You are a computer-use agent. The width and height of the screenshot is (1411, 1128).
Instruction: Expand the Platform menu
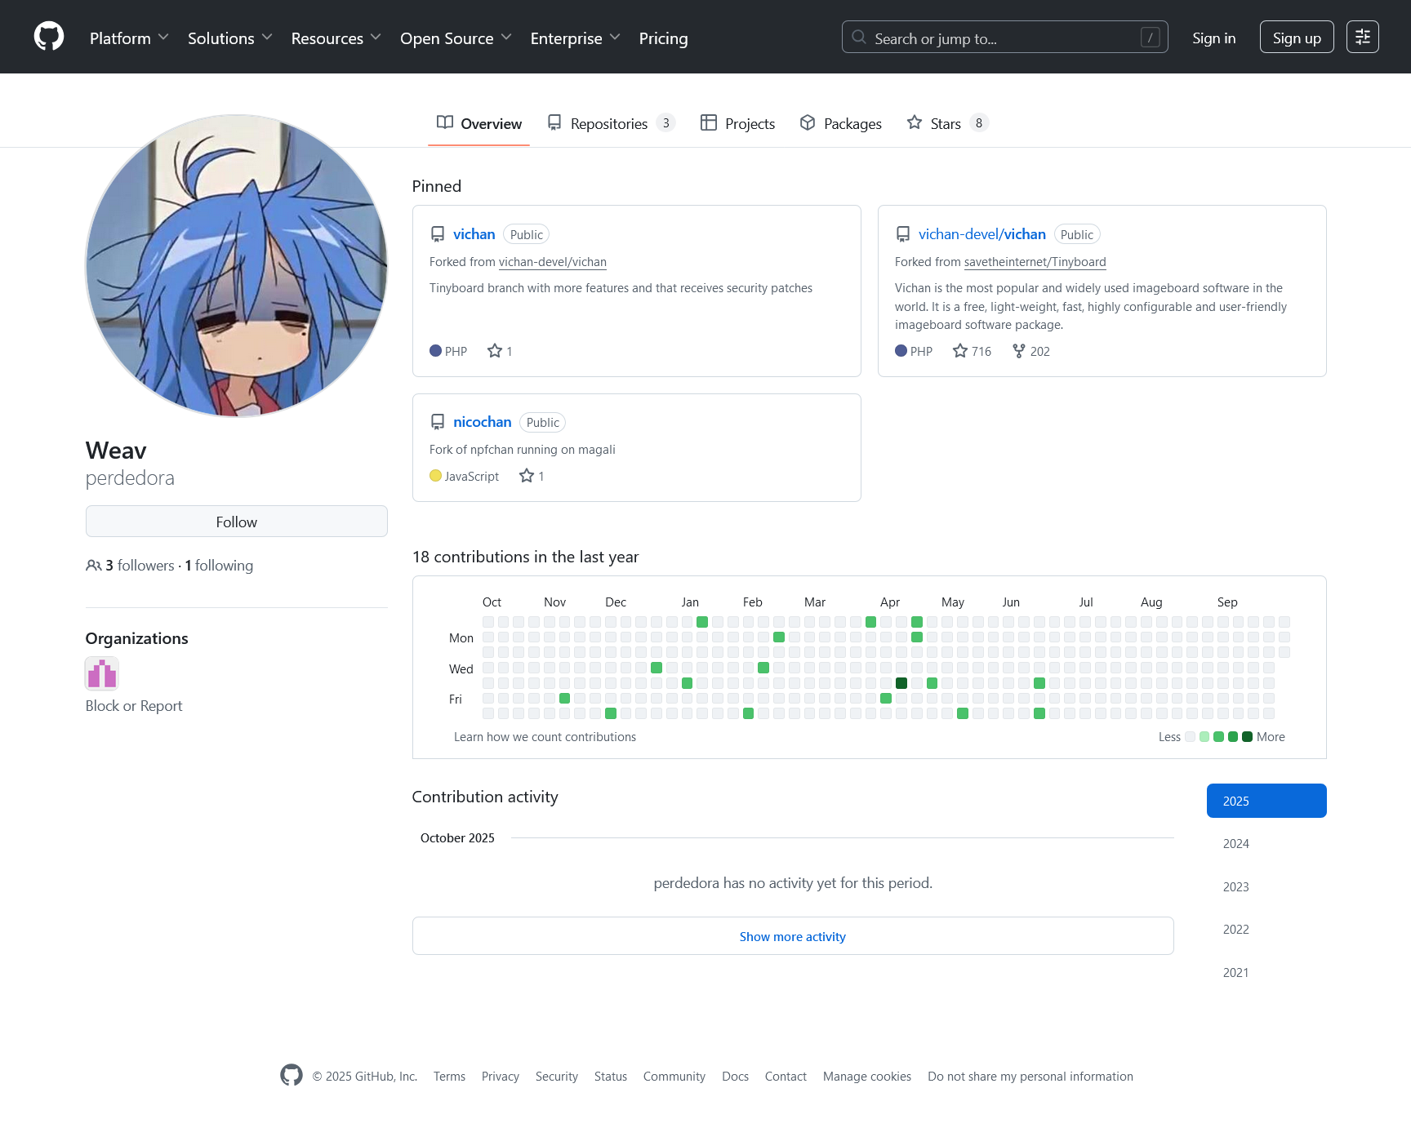[129, 38]
